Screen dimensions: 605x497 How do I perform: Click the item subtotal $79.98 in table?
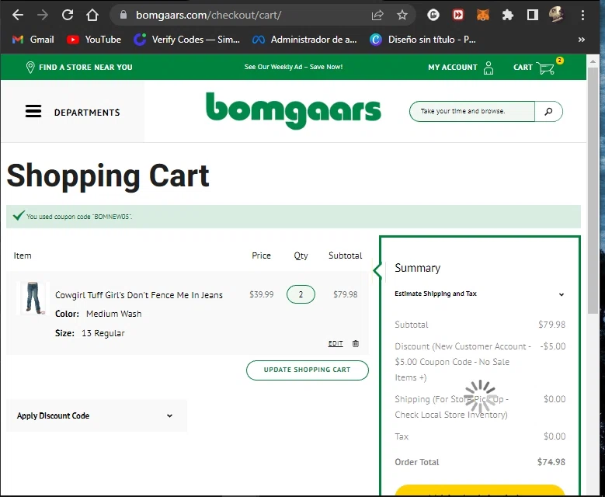click(346, 294)
